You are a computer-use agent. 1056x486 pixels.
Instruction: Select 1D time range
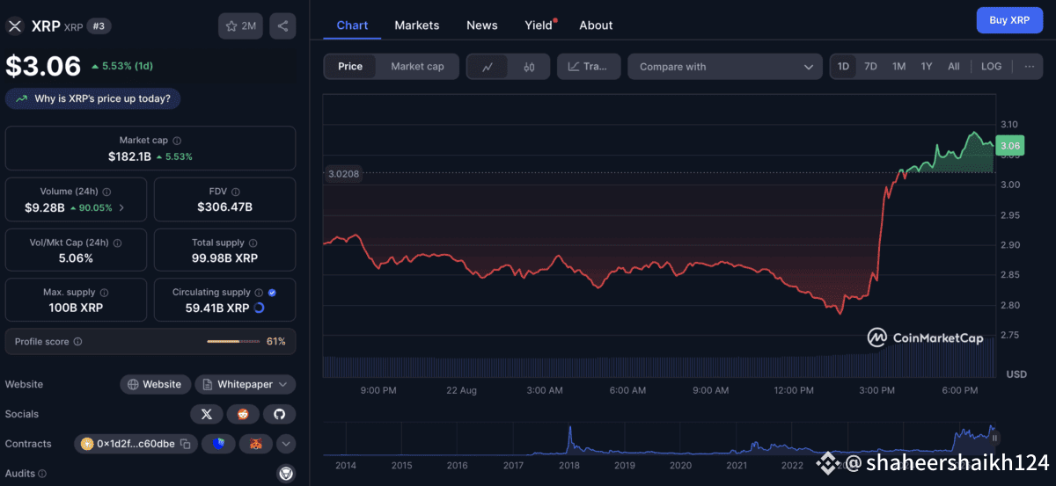tap(843, 67)
